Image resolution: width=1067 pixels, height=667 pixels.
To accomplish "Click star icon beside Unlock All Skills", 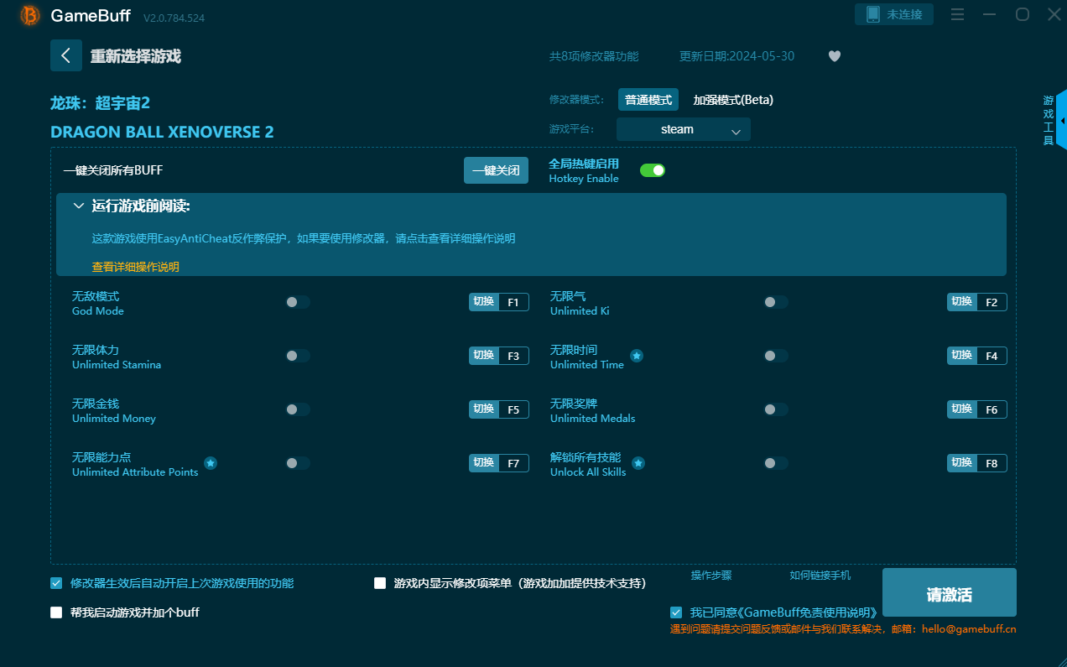I will [638, 463].
